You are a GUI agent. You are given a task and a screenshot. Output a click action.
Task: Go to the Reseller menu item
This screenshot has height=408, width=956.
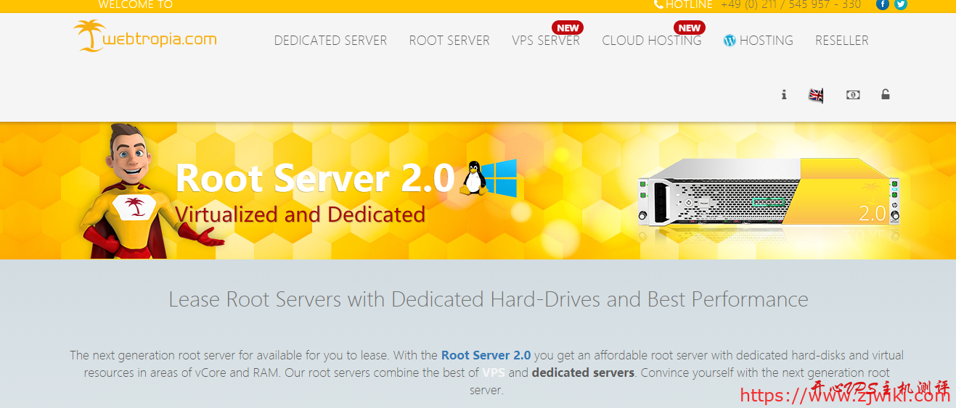coord(841,41)
